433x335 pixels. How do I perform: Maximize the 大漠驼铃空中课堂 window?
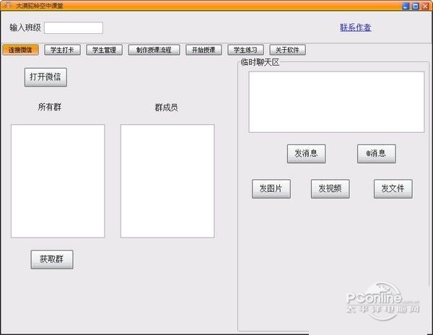(x=416, y=6)
